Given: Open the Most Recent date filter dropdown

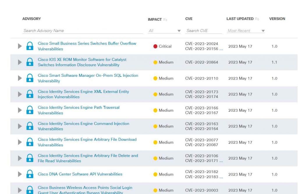Looking at the screenshot, I should (246, 31).
